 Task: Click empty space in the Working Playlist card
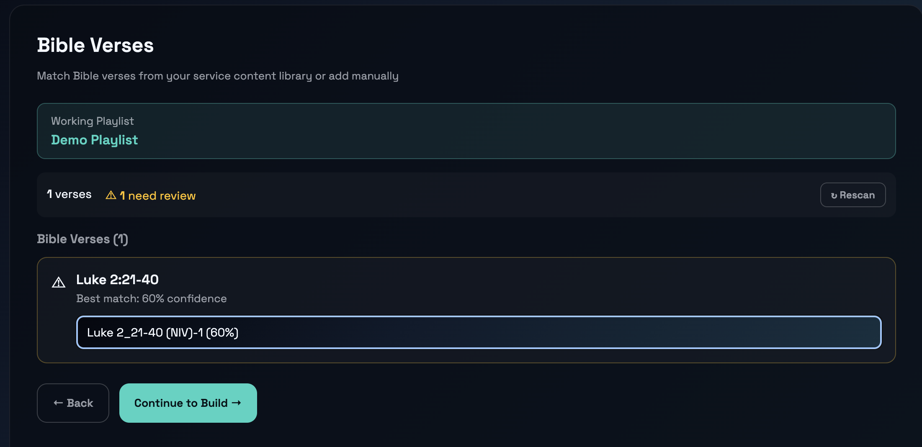click(x=502, y=131)
